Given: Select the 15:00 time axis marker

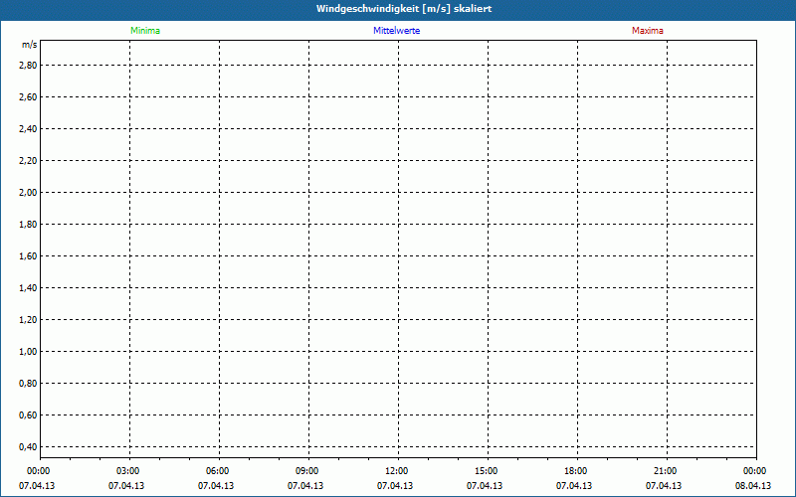Looking at the screenshot, I should pyautogui.click(x=487, y=471).
